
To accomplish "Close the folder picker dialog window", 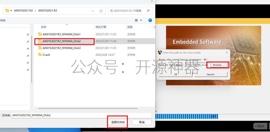I will point(152,1).
